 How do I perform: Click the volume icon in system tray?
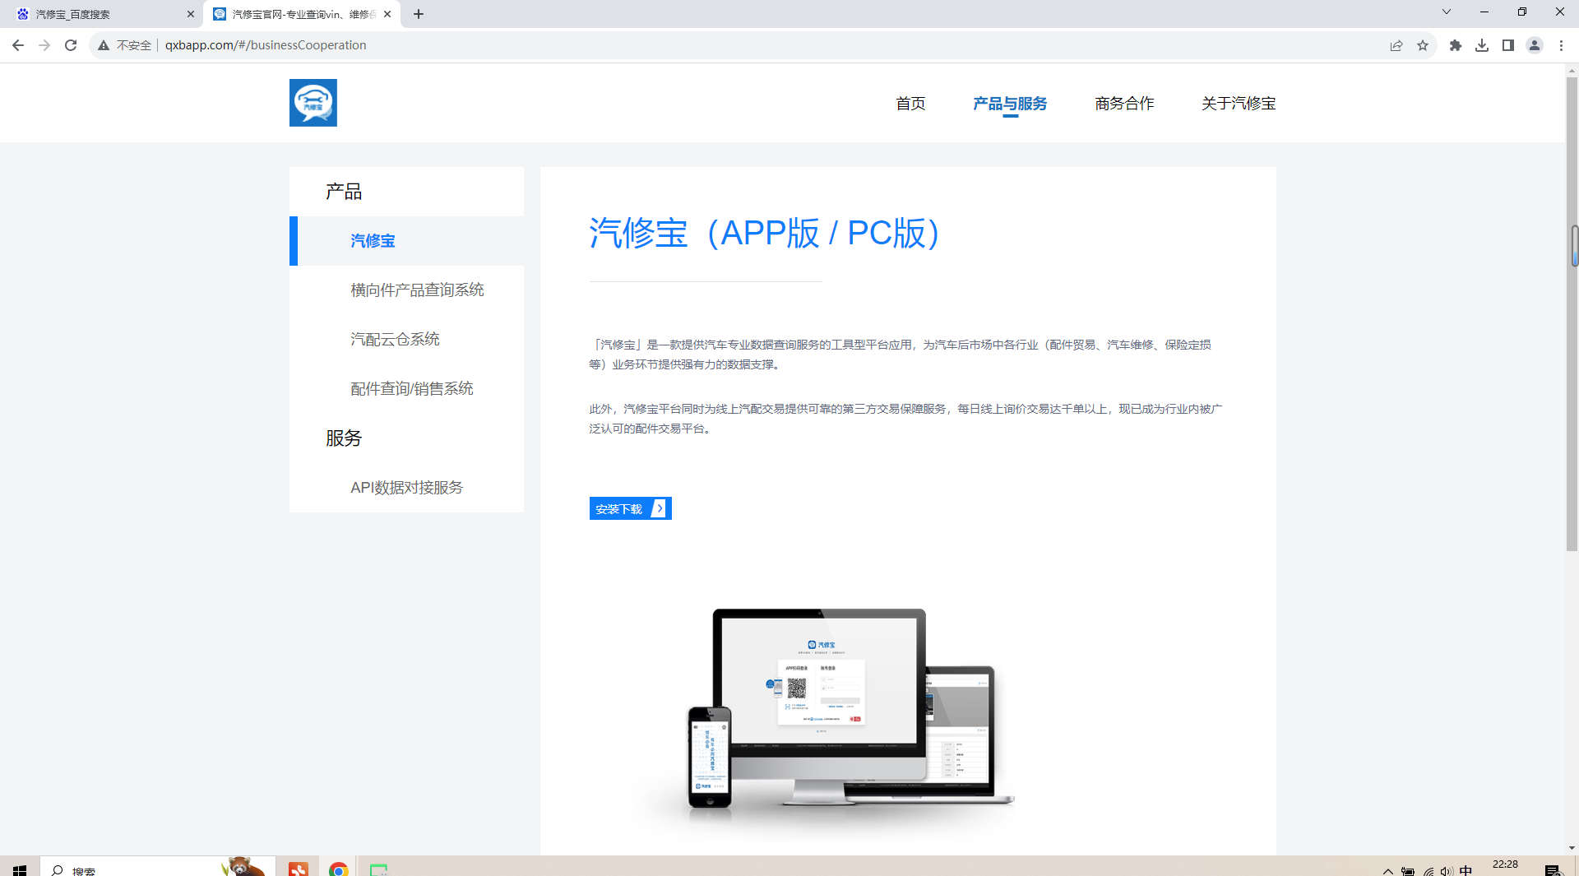(1446, 870)
